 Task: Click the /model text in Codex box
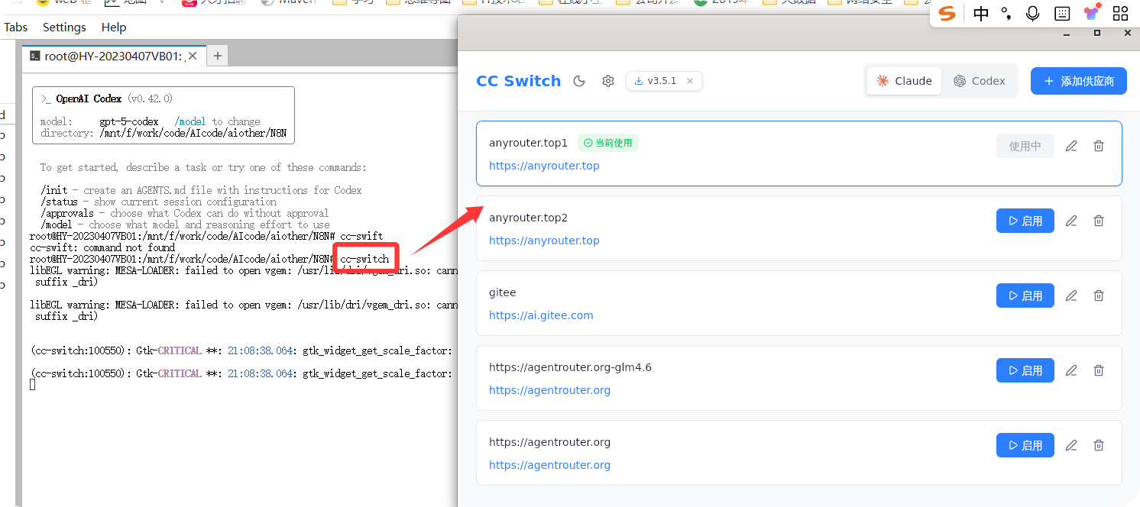pos(189,121)
